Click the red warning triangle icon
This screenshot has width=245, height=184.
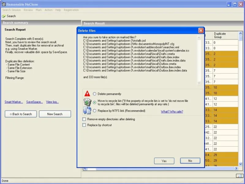(87, 94)
